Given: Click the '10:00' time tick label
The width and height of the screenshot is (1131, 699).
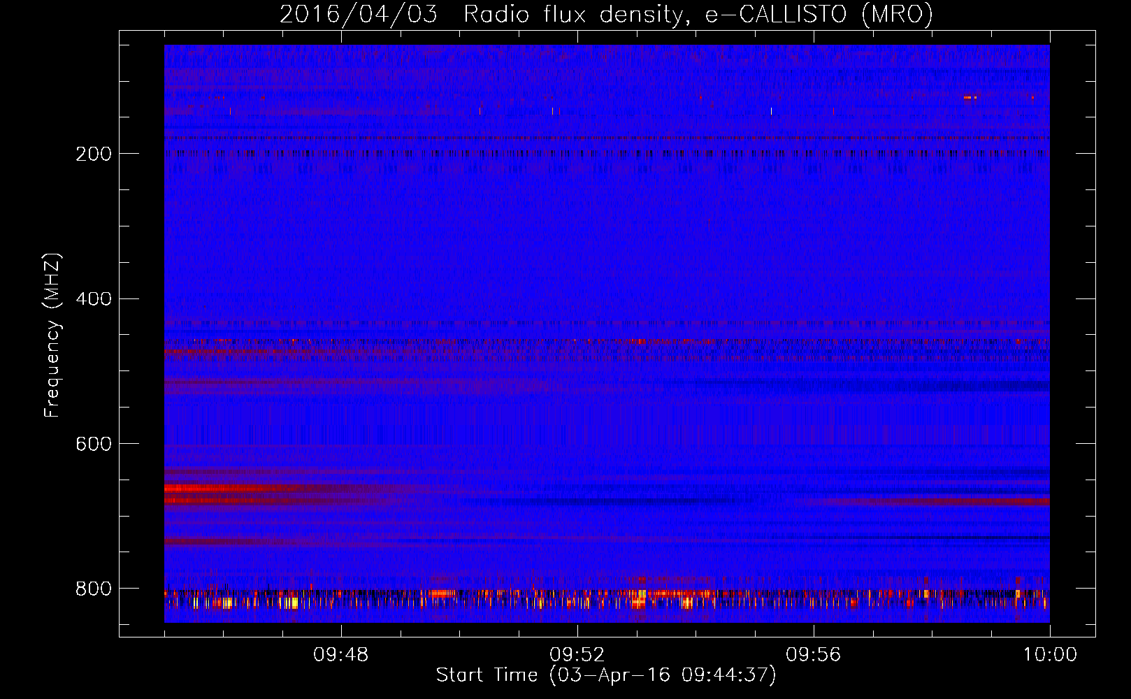Looking at the screenshot, I should tap(1050, 655).
